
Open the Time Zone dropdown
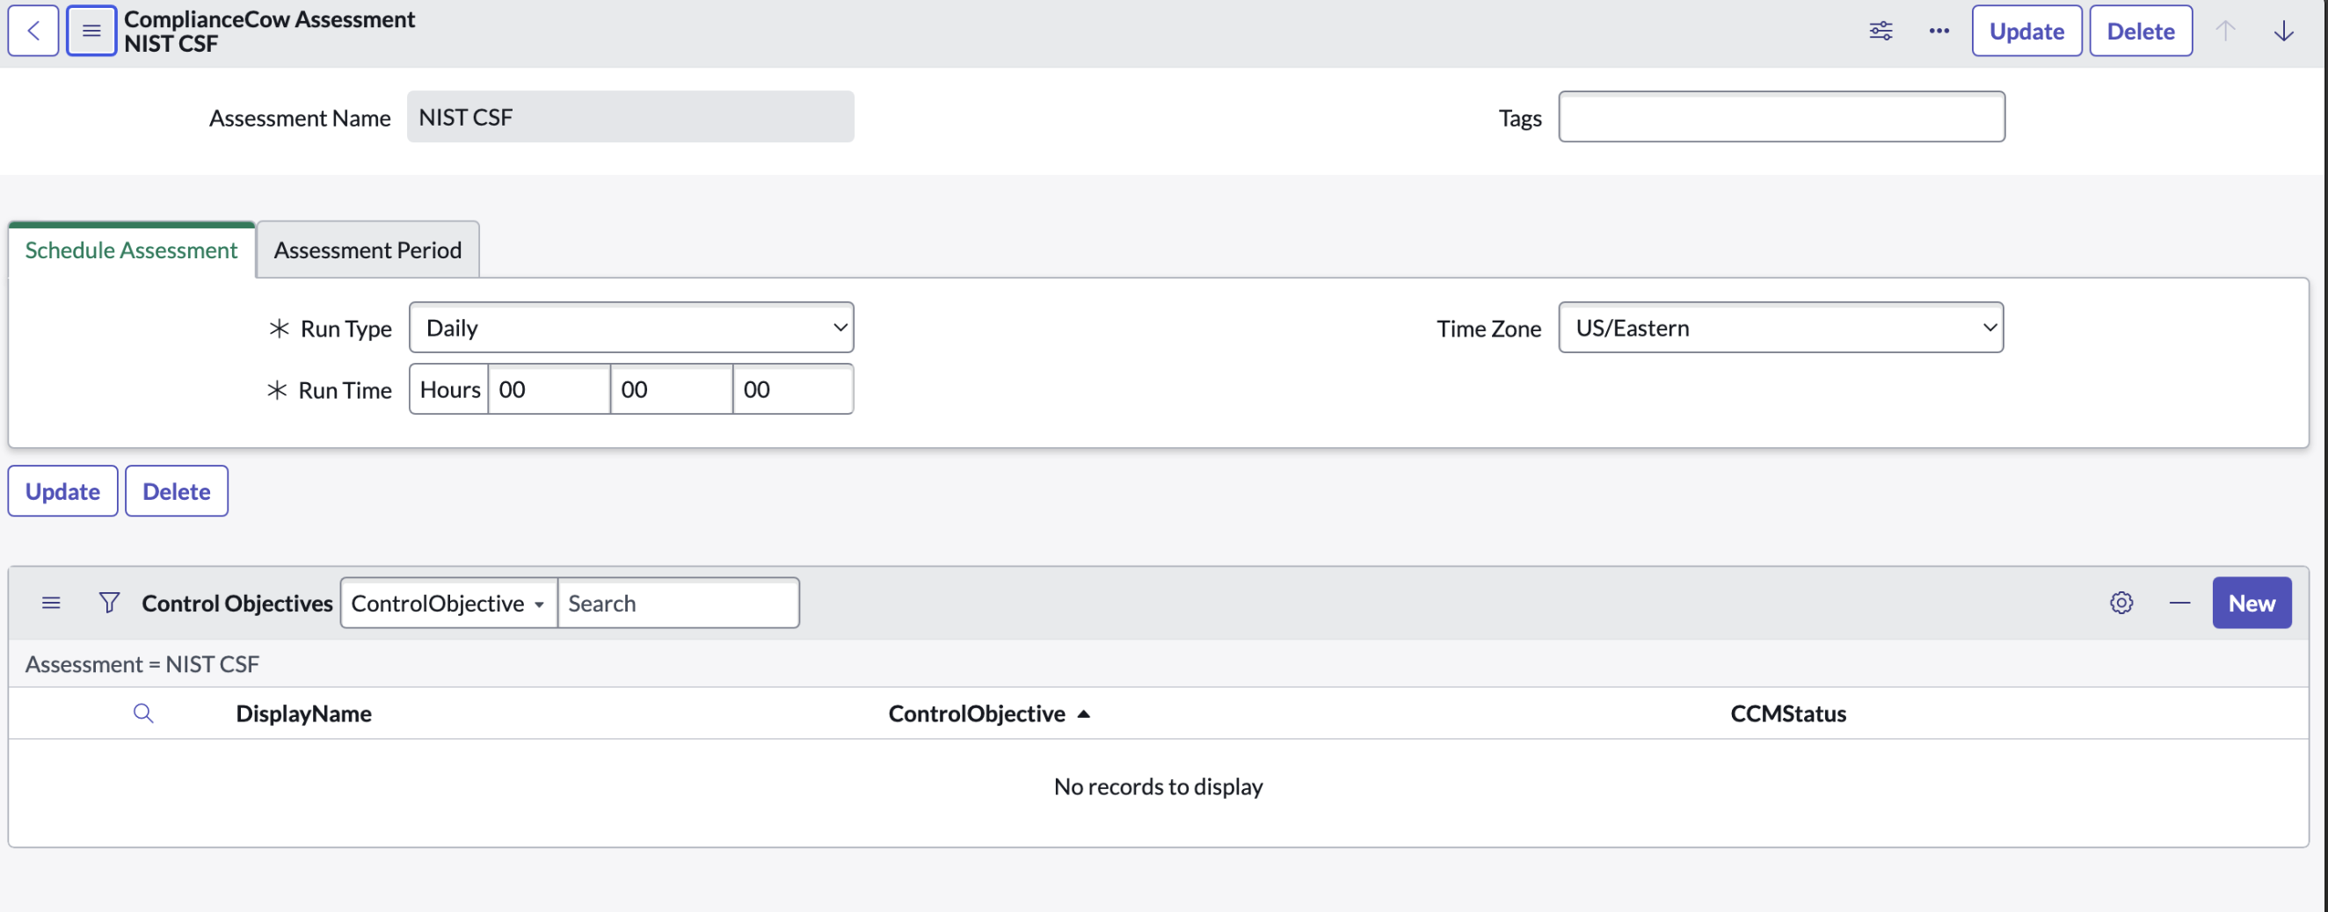tap(1780, 328)
